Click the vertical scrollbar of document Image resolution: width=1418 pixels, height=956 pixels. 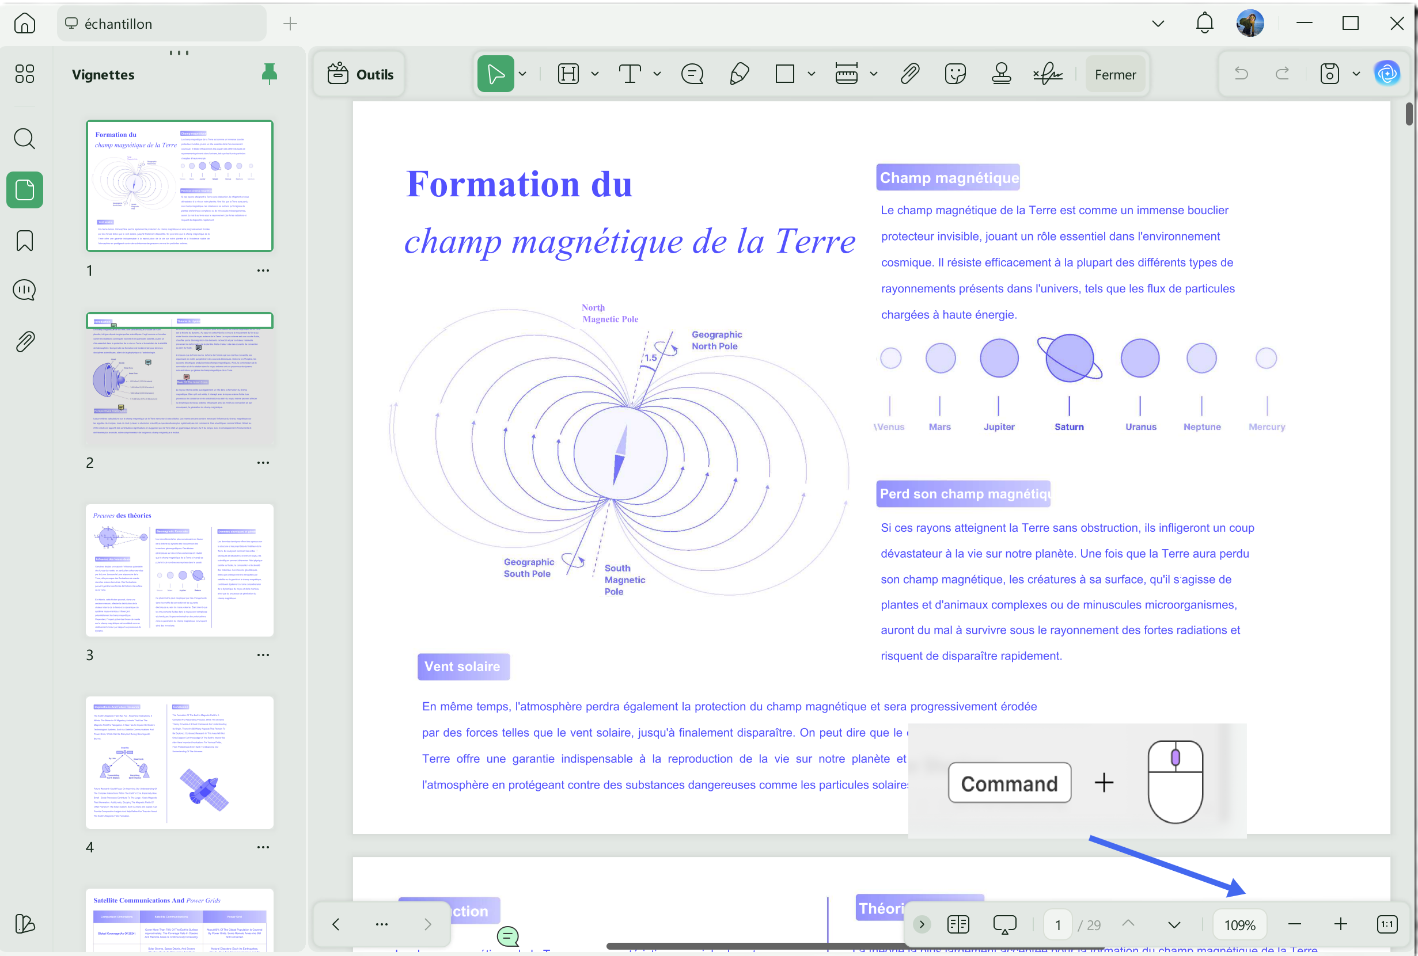pos(1408,113)
